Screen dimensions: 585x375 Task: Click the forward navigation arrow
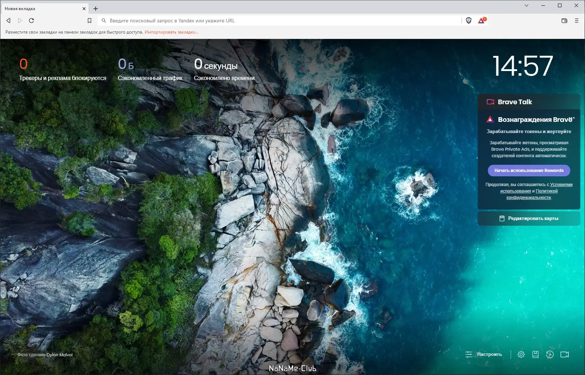click(x=20, y=21)
